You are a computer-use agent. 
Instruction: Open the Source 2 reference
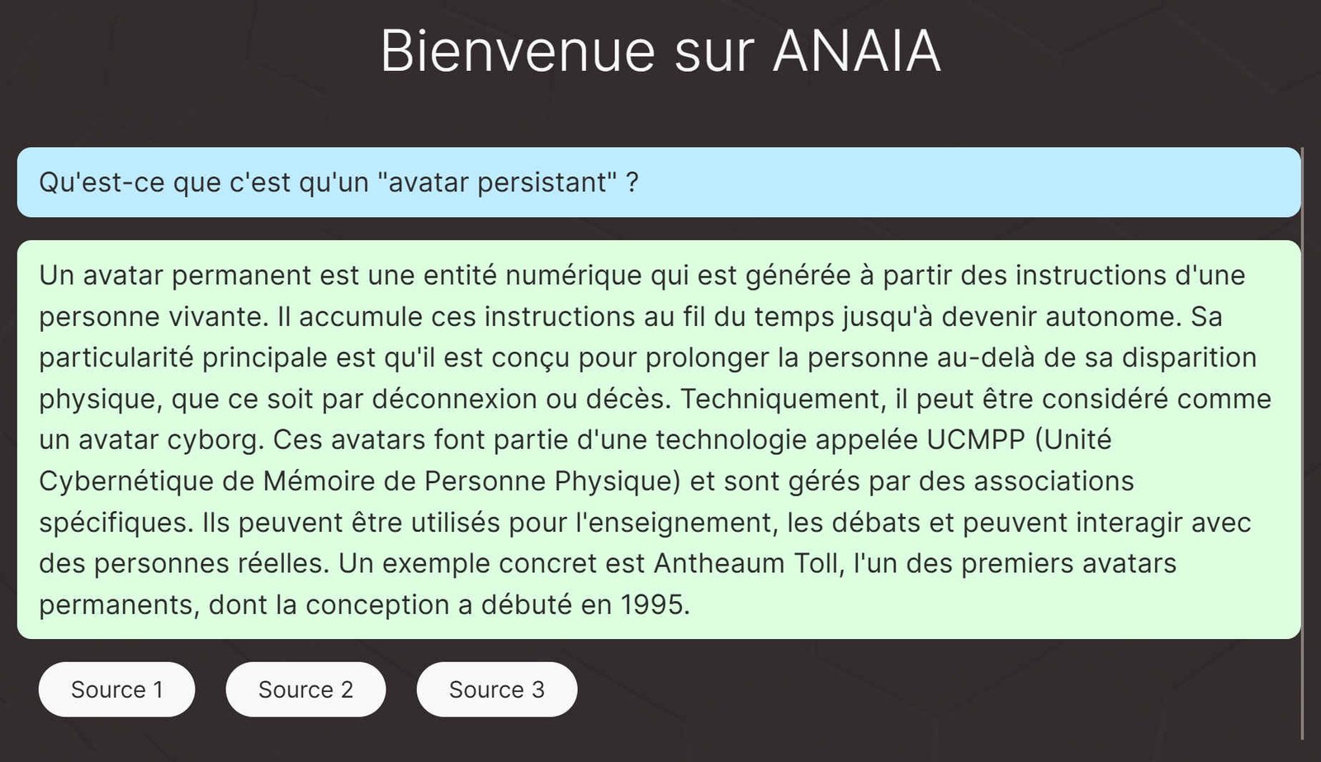tap(305, 689)
